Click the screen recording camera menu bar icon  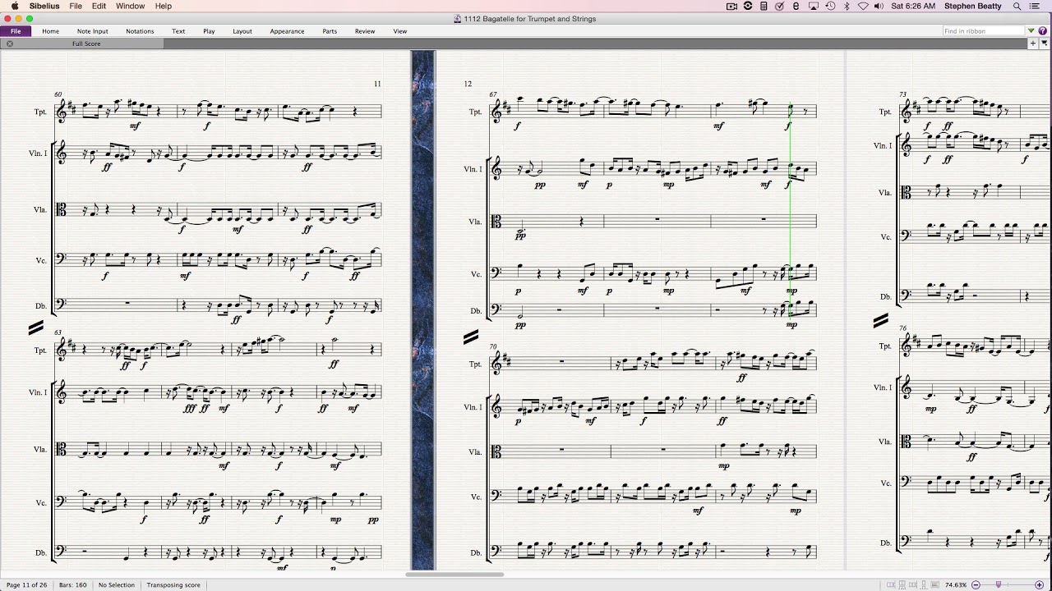(x=731, y=6)
